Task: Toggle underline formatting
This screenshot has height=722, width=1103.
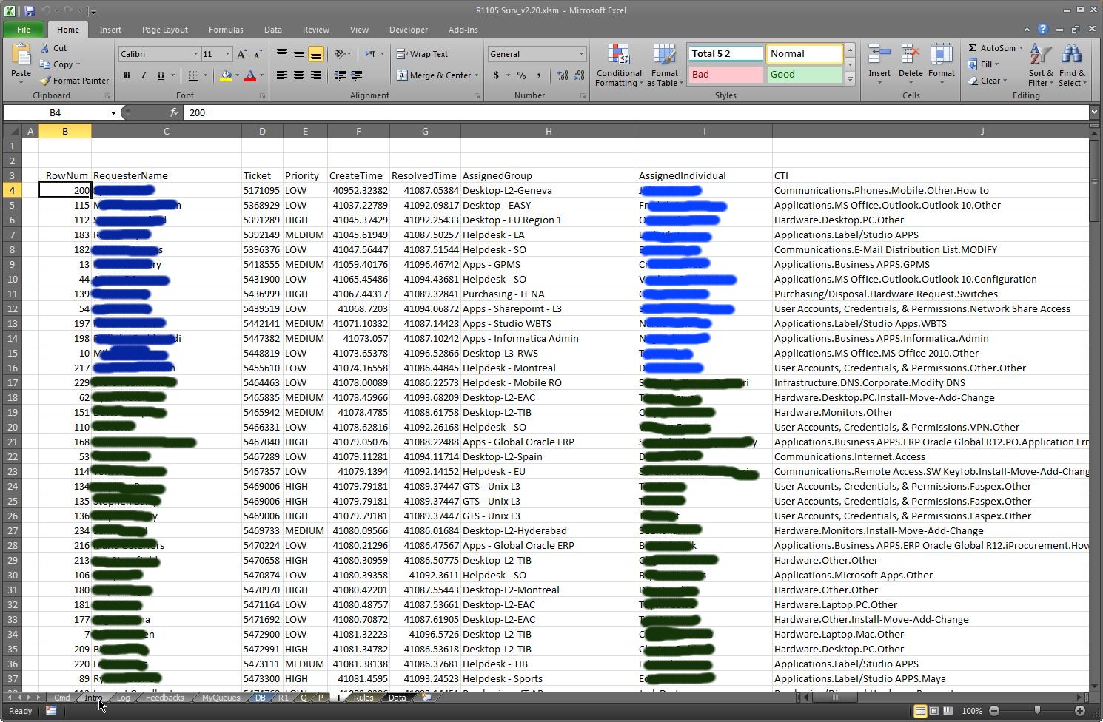Action: click(x=161, y=75)
